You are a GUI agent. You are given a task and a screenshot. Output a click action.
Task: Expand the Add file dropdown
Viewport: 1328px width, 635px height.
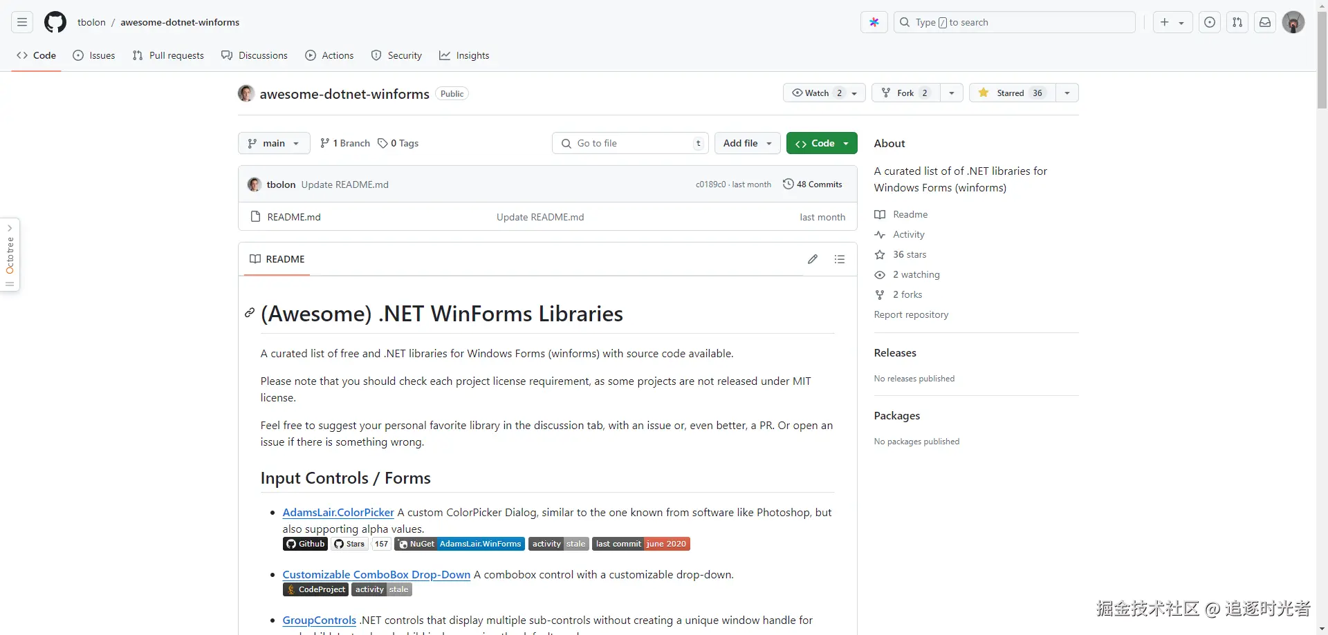tap(748, 143)
